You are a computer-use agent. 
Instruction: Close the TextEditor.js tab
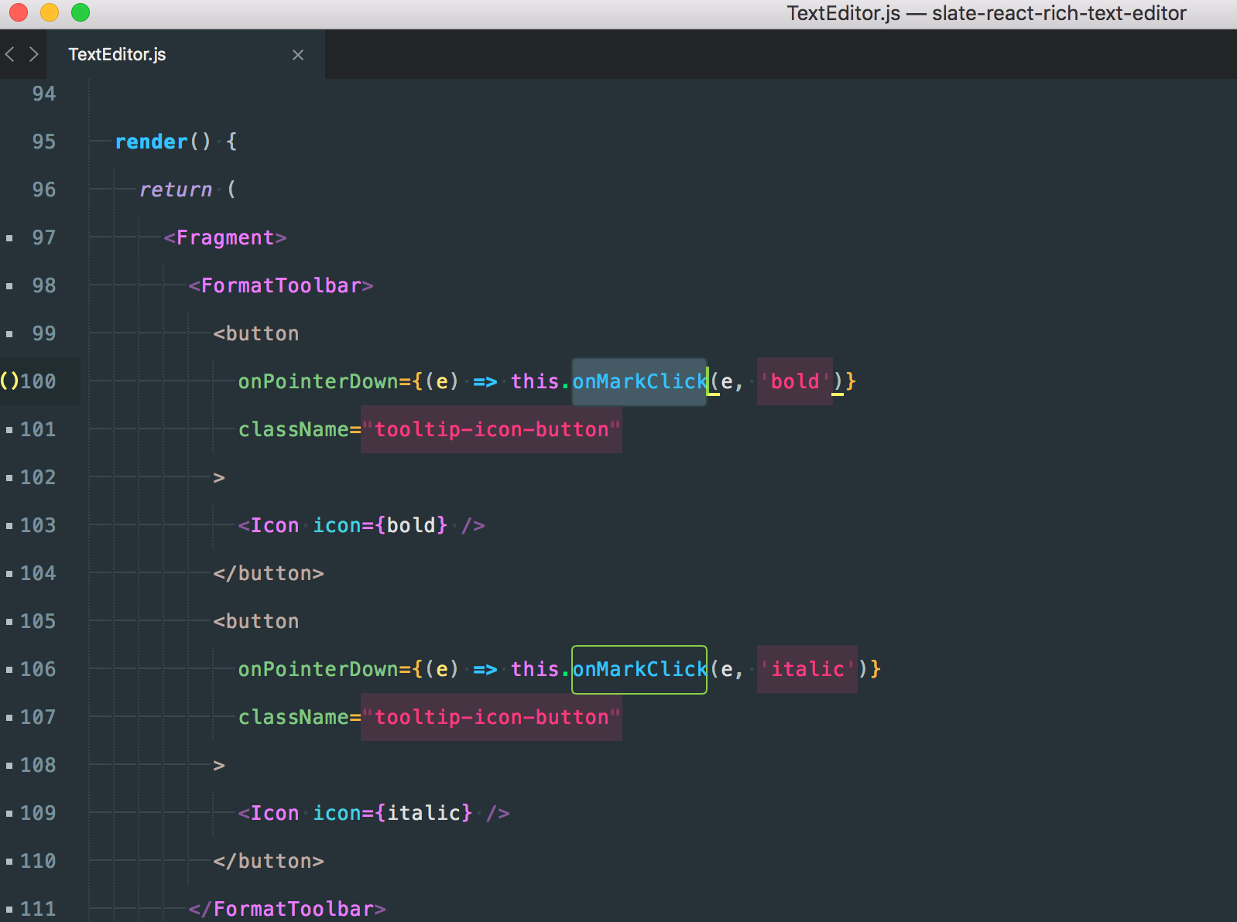pos(298,55)
